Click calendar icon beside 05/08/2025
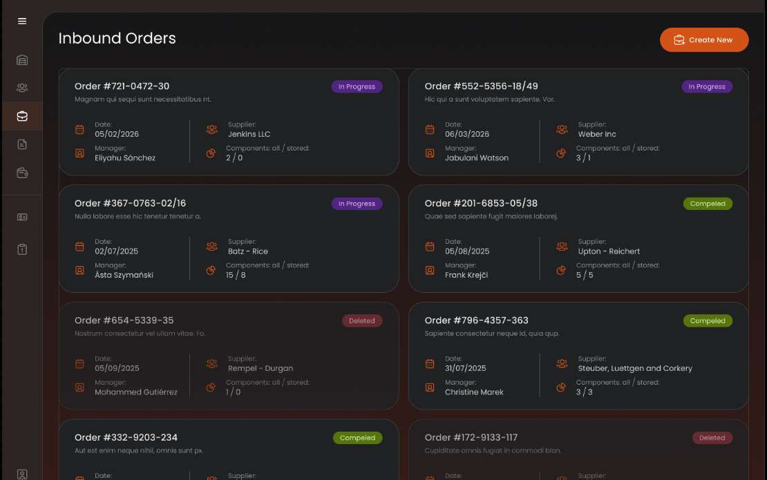This screenshot has width=767, height=480. (x=430, y=247)
